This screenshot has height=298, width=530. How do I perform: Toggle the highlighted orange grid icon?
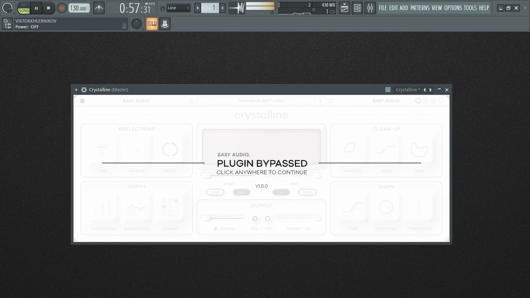click(152, 24)
